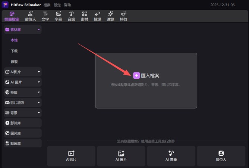Viewport: 249px width, 168px height.
Task: Open the 濾鏡 filters tab
Action: [110, 16]
